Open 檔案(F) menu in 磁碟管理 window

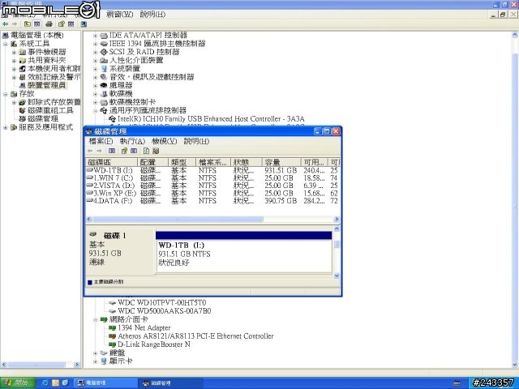point(101,141)
